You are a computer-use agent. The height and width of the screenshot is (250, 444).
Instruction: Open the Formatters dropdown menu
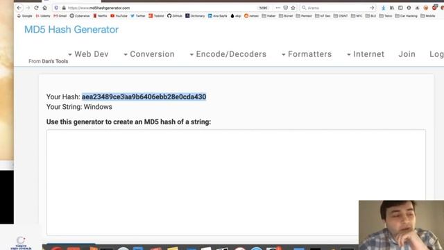[307, 54]
